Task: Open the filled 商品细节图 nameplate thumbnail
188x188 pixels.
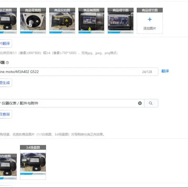Action: tap(120, 21)
